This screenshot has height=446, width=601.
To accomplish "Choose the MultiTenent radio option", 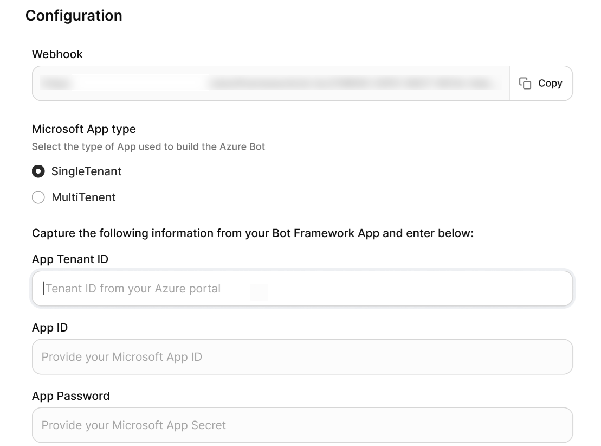I will [x=38, y=197].
